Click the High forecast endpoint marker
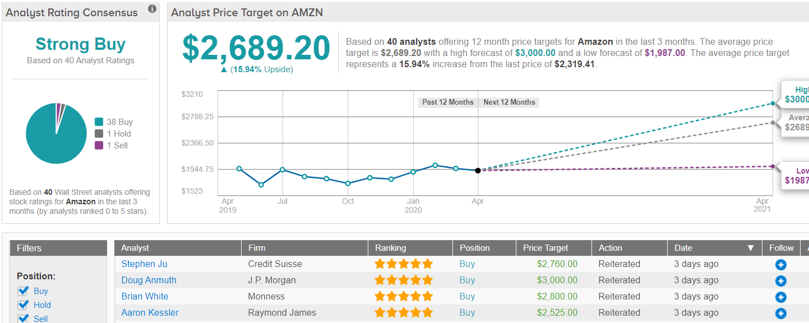Screen dimensions: 809x323 coord(773,103)
